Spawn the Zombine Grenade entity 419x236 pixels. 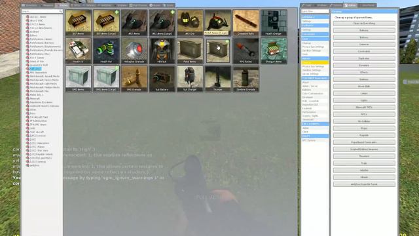246,79
